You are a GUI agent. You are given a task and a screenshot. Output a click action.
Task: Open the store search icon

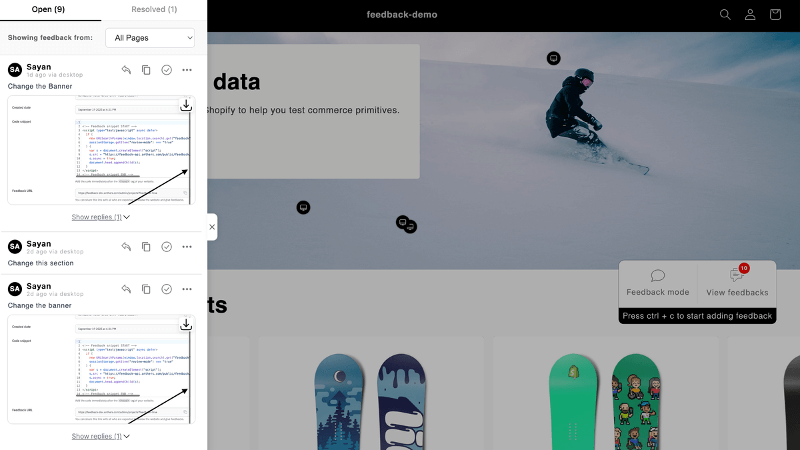pyautogui.click(x=725, y=15)
